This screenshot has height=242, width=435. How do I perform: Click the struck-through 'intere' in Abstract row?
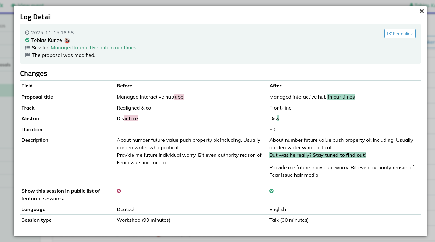tap(131, 119)
